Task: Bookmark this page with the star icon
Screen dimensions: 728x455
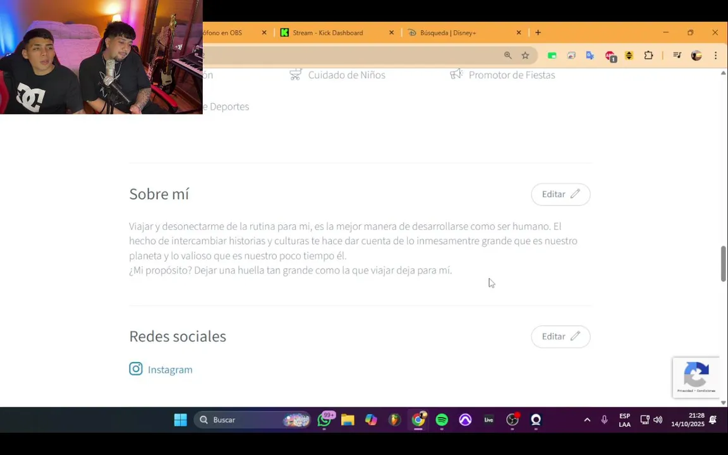Action: [x=525, y=55]
